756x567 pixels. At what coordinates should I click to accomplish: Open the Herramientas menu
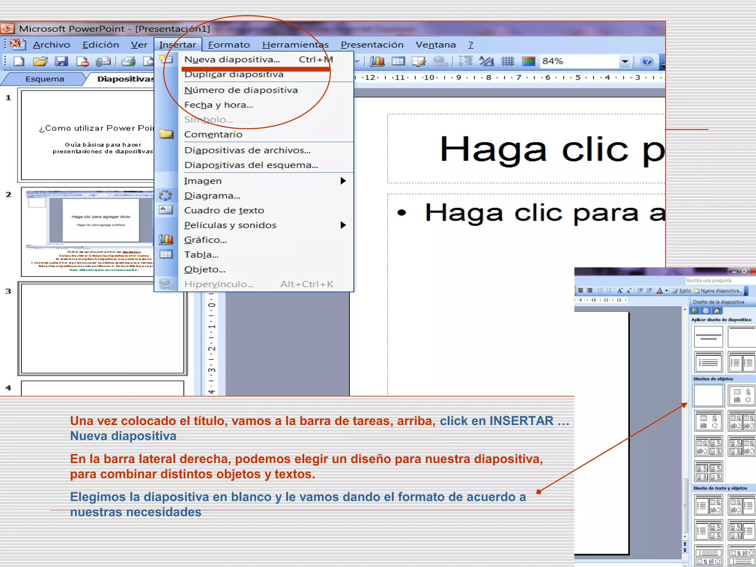click(295, 45)
